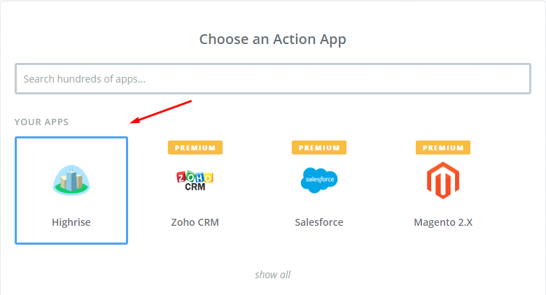Expand the app list with show all

coord(272,275)
